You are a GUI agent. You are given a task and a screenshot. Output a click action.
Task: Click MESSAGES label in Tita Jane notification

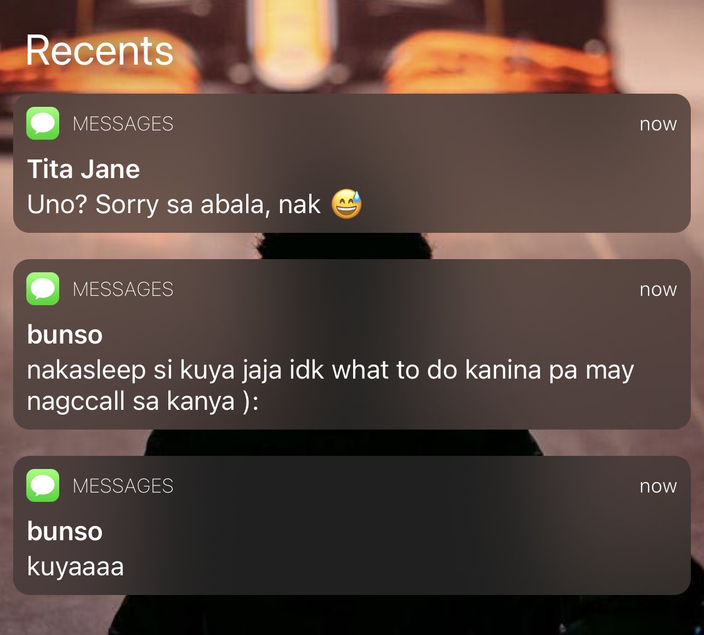click(123, 124)
